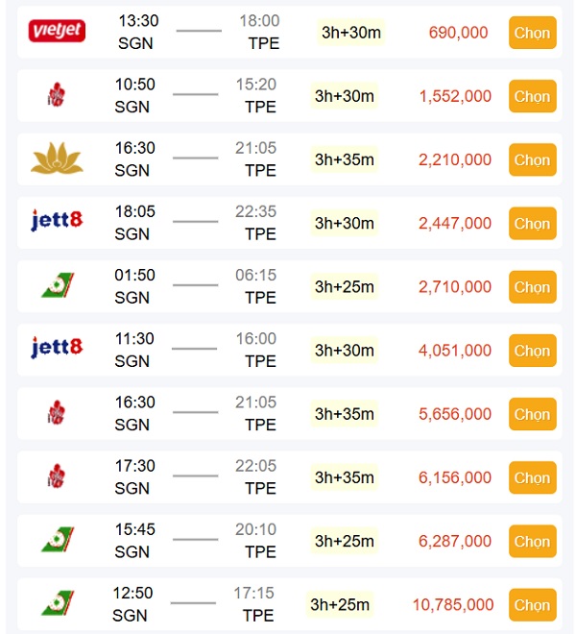Hit Chon on the 2,447,000 Jett8 flight
The image size is (576, 634).
pyautogui.click(x=532, y=223)
